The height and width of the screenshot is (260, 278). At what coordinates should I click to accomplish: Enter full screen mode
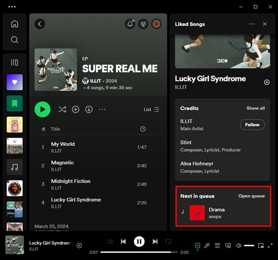(x=270, y=245)
